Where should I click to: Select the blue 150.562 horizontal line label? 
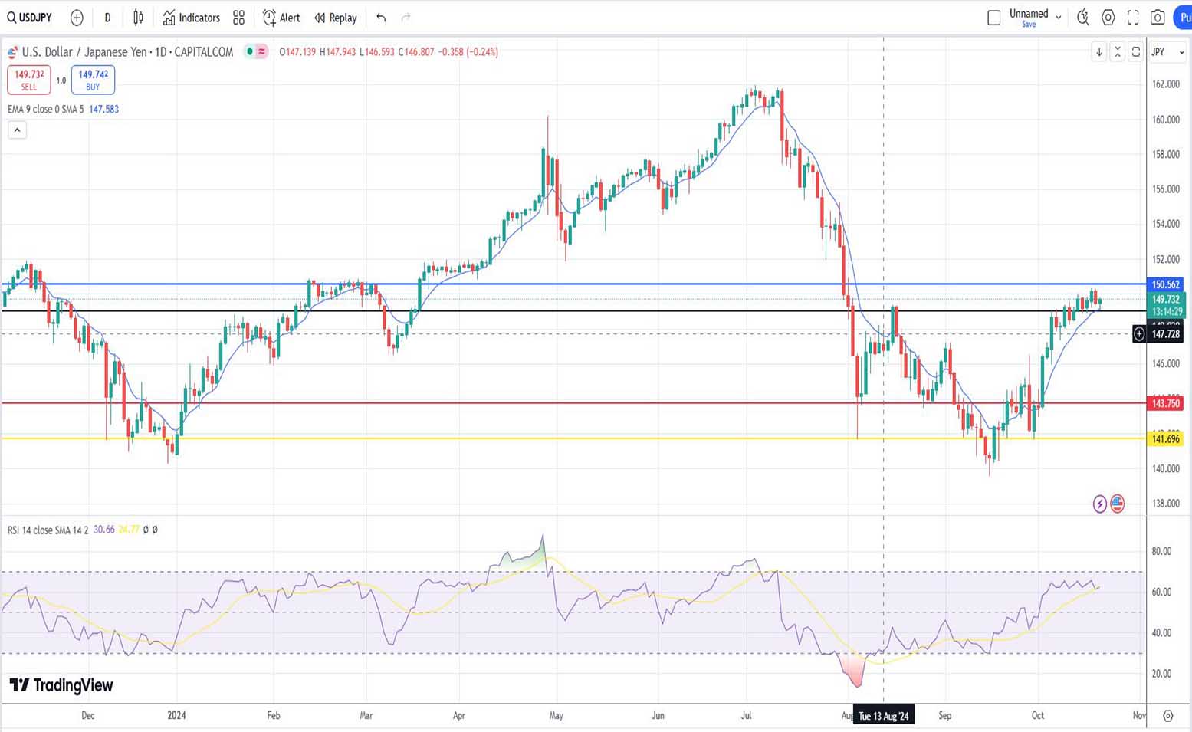click(x=1165, y=284)
